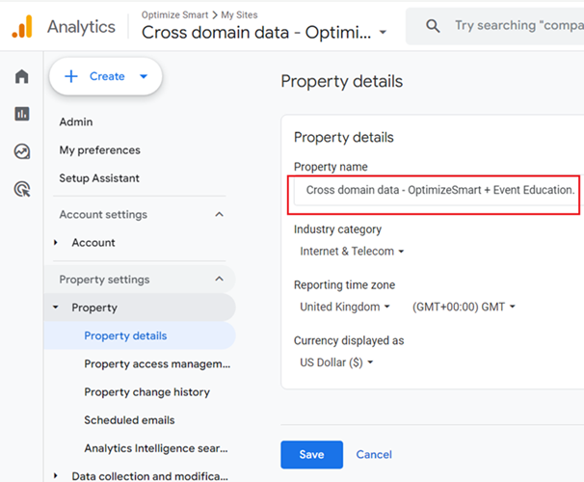Collapse the Property settings section
This screenshot has height=482, width=584.
pyautogui.click(x=219, y=280)
